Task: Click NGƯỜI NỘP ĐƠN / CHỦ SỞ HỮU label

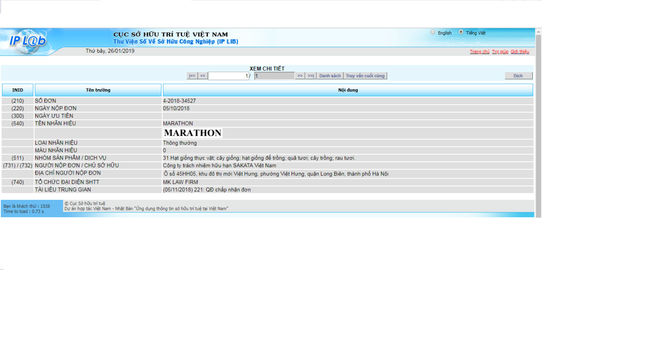Action: pyautogui.click(x=77, y=166)
